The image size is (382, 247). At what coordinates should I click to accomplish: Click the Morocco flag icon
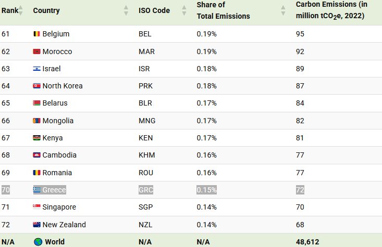(36, 51)
